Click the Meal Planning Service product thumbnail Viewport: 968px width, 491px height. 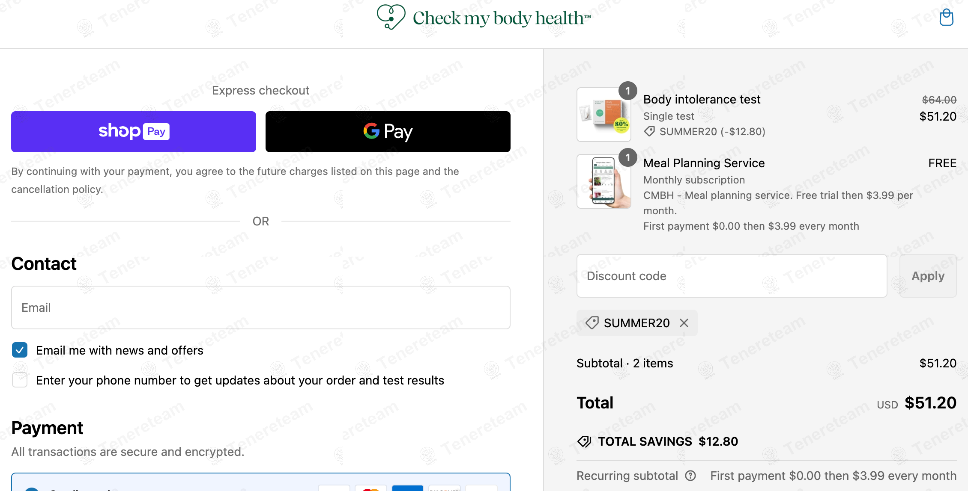point(604,181)
